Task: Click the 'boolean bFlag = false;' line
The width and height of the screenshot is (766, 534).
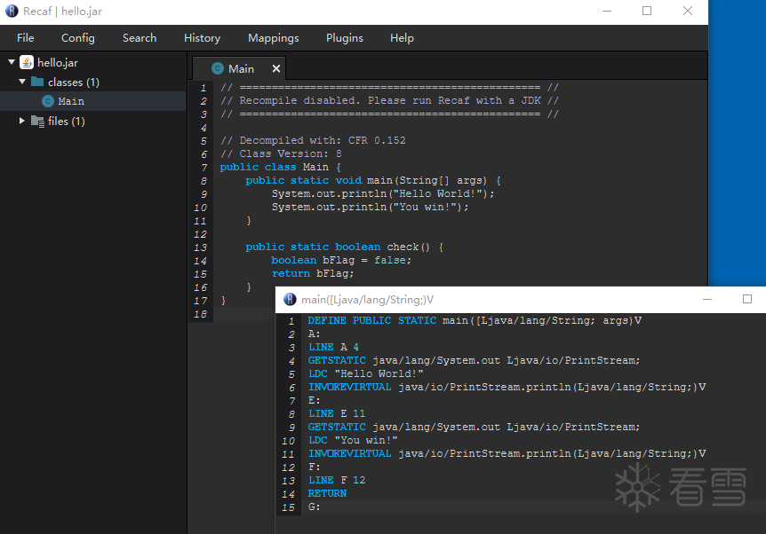Action: click(341, 261)
